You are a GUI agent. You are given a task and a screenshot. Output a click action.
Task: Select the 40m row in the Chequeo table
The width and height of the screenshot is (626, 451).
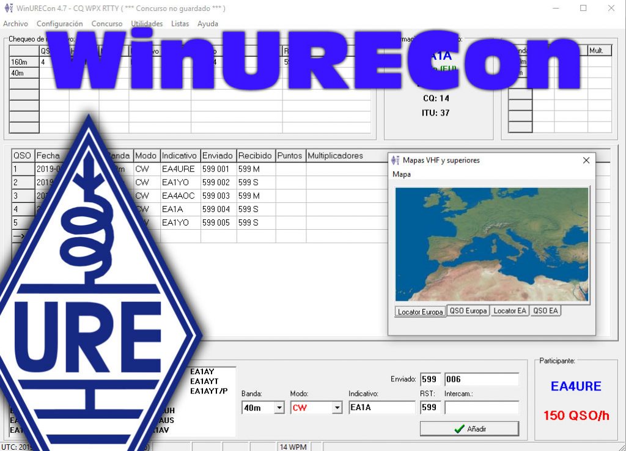(24, 73)
